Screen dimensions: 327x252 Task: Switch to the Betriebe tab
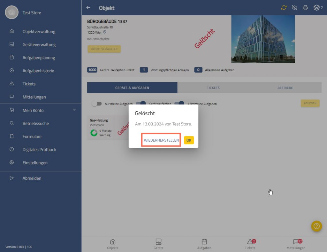tap(285, 88)
